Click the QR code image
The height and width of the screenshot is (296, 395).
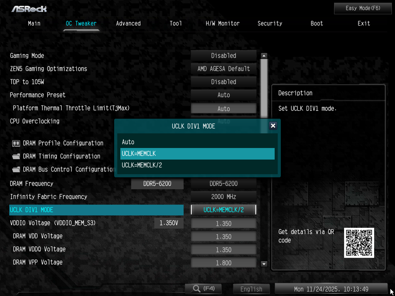click(359, 243)
